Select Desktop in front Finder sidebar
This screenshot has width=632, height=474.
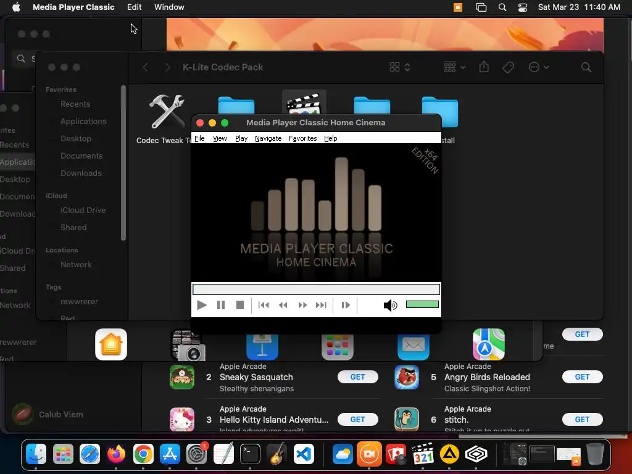click(x=76, y=139)
